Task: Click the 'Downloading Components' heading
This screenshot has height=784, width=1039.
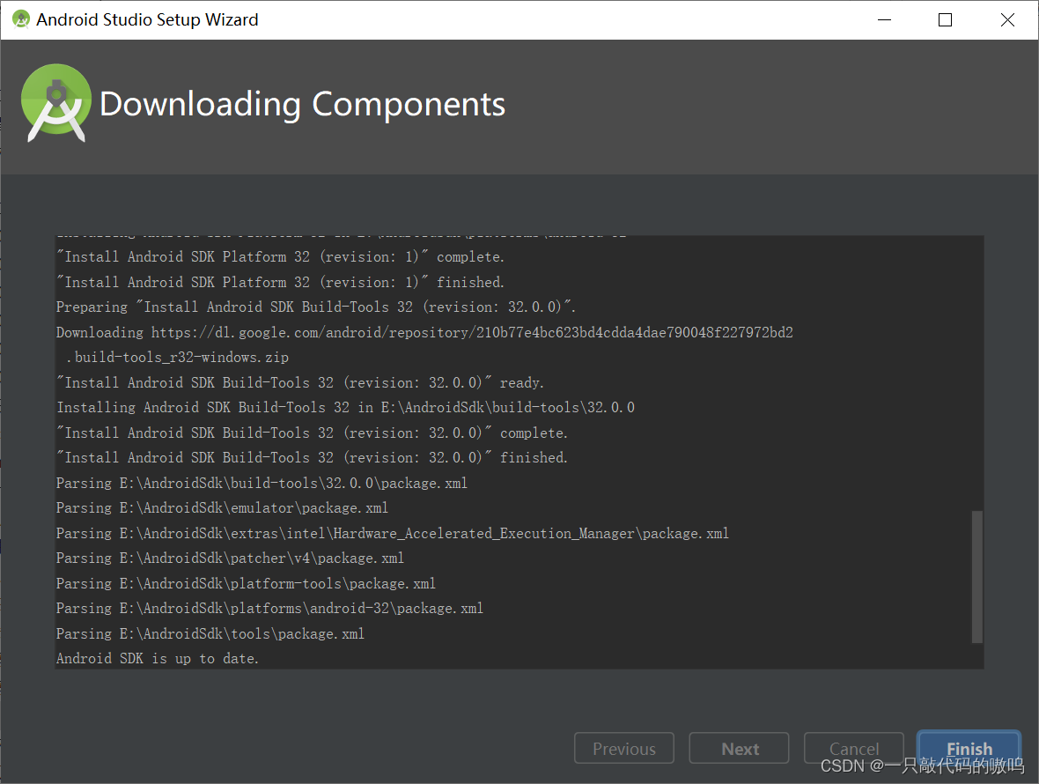Action: [302, 104]
